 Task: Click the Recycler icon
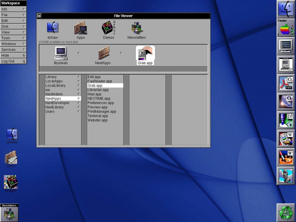pyautogui.click(x=286, y=212)
